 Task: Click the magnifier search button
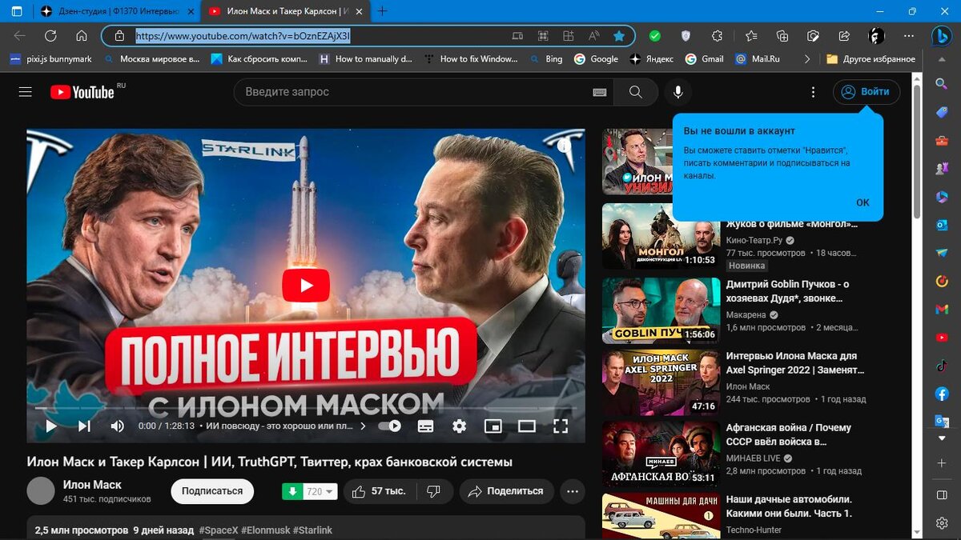pos(636,92)
